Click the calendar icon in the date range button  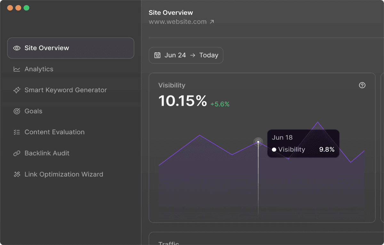click(157, 55)
